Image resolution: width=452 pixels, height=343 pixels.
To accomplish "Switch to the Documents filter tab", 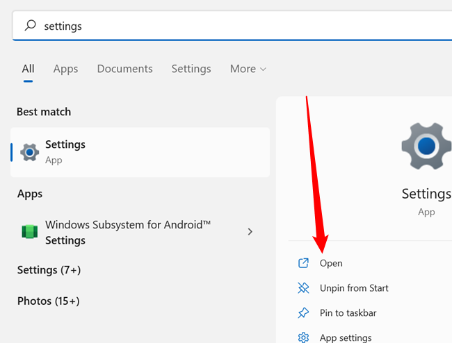I will [x=124, y=69].
